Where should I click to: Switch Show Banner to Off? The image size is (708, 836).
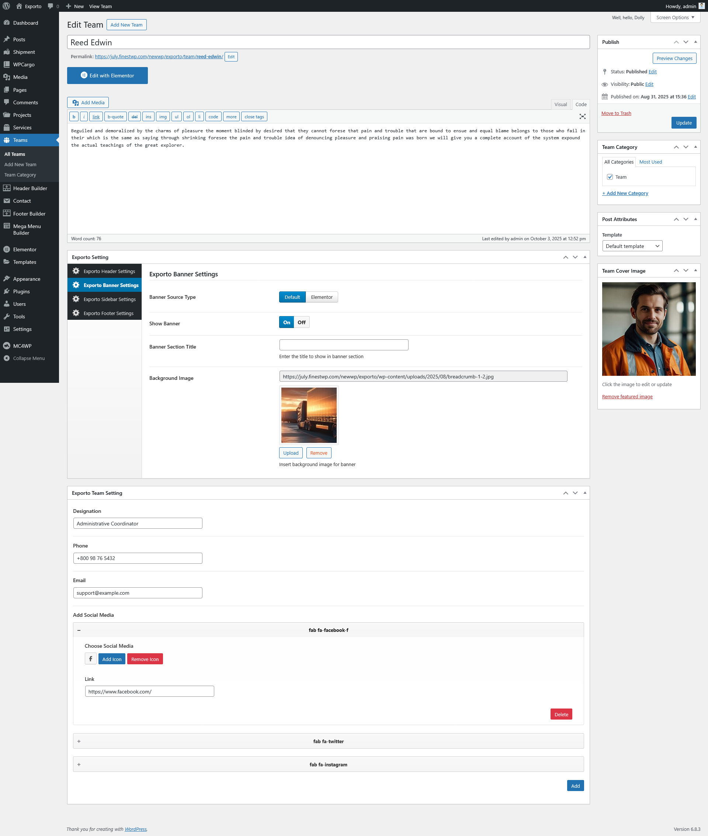pos(301,322)
